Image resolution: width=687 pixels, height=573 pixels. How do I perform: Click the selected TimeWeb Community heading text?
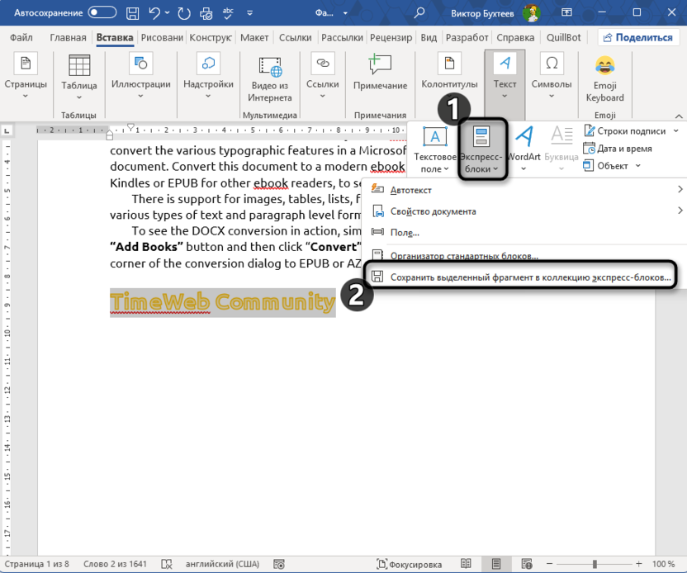(x=222, y=302)
